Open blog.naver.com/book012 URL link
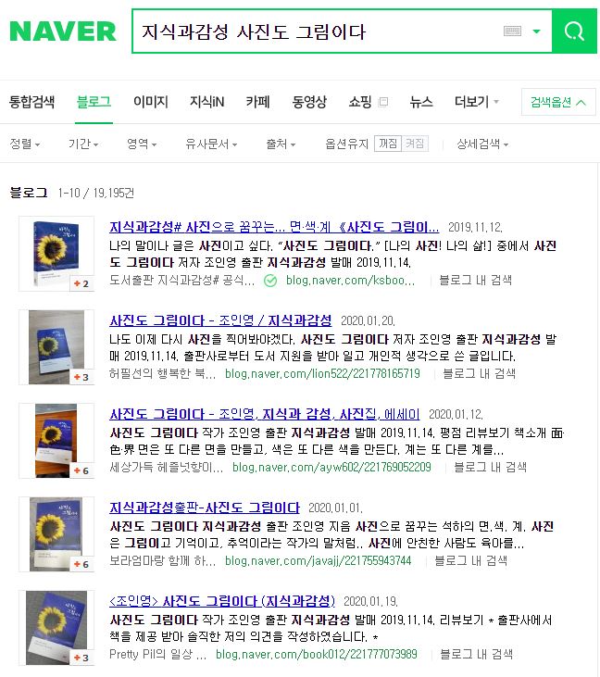This screenshot has height=677, width=600. pyautogui.click(x=317, y=655)
